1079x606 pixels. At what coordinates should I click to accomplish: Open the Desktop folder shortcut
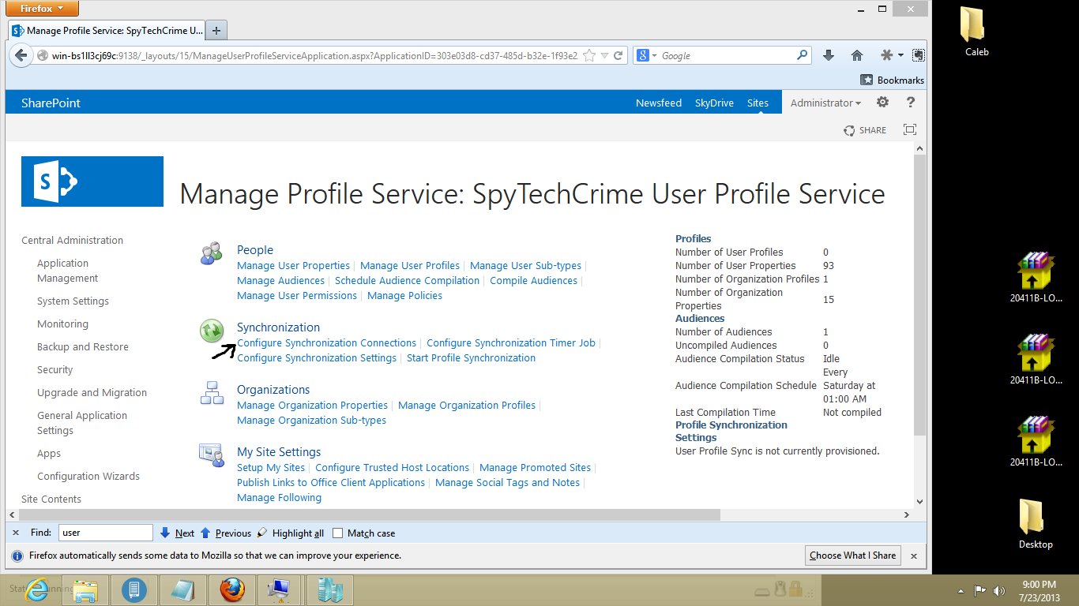[1035, 524]
